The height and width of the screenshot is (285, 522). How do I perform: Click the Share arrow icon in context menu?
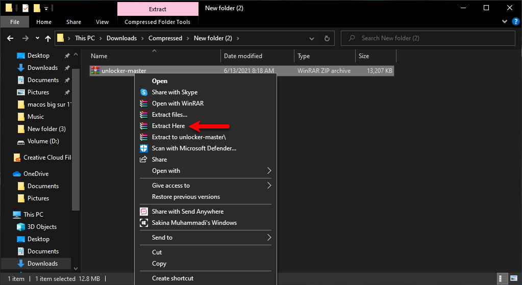[x=143, y=159]
